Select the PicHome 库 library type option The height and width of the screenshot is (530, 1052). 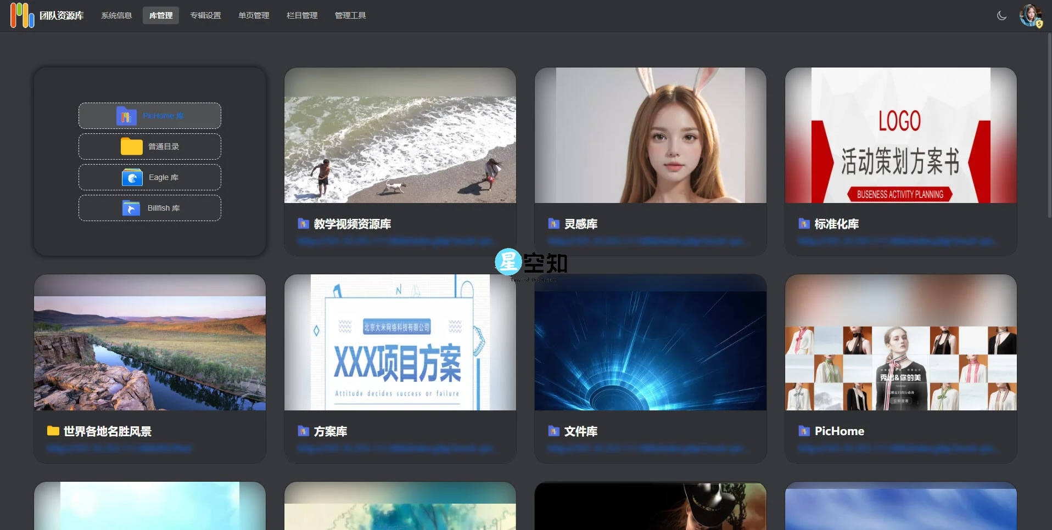pyautogui.click(x=149, y=116)
